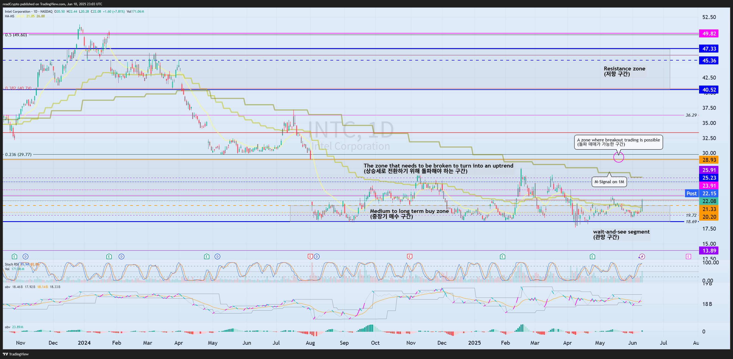Viewport: 733px width, 359px height.
Task: Open the red earnings marker at August 2024
Action: pyautogui.click(x=310, y=257)
